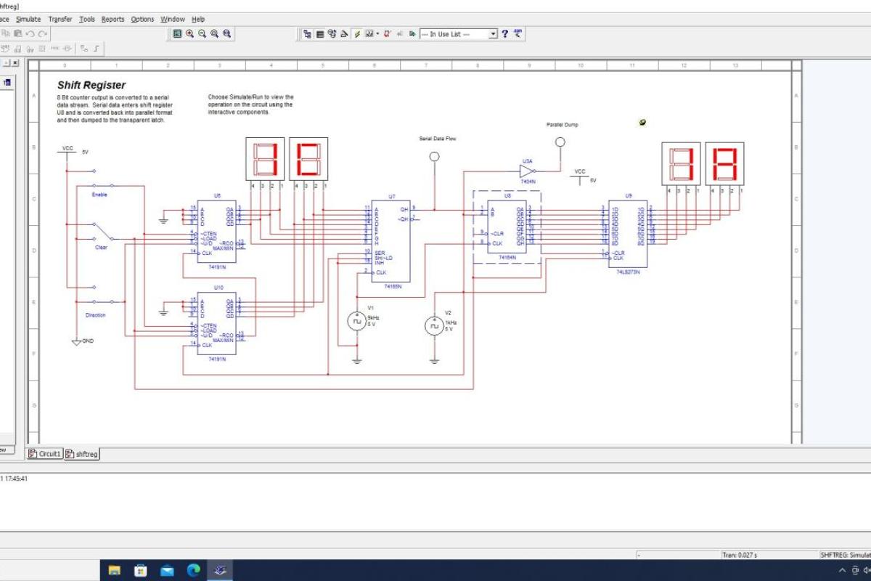This screenshot has height=581, width=871.
Task: Select the Serial Data Flow probe
Action: point(434,156)
